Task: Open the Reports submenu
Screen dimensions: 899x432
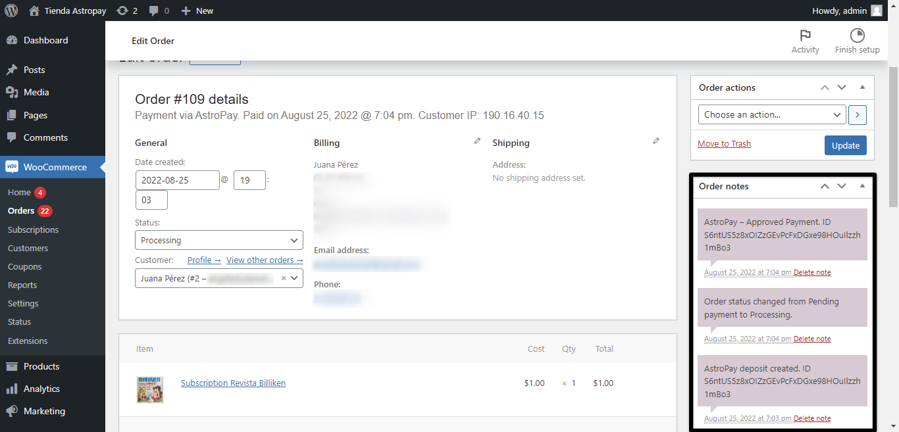Action: click(22, 285)
